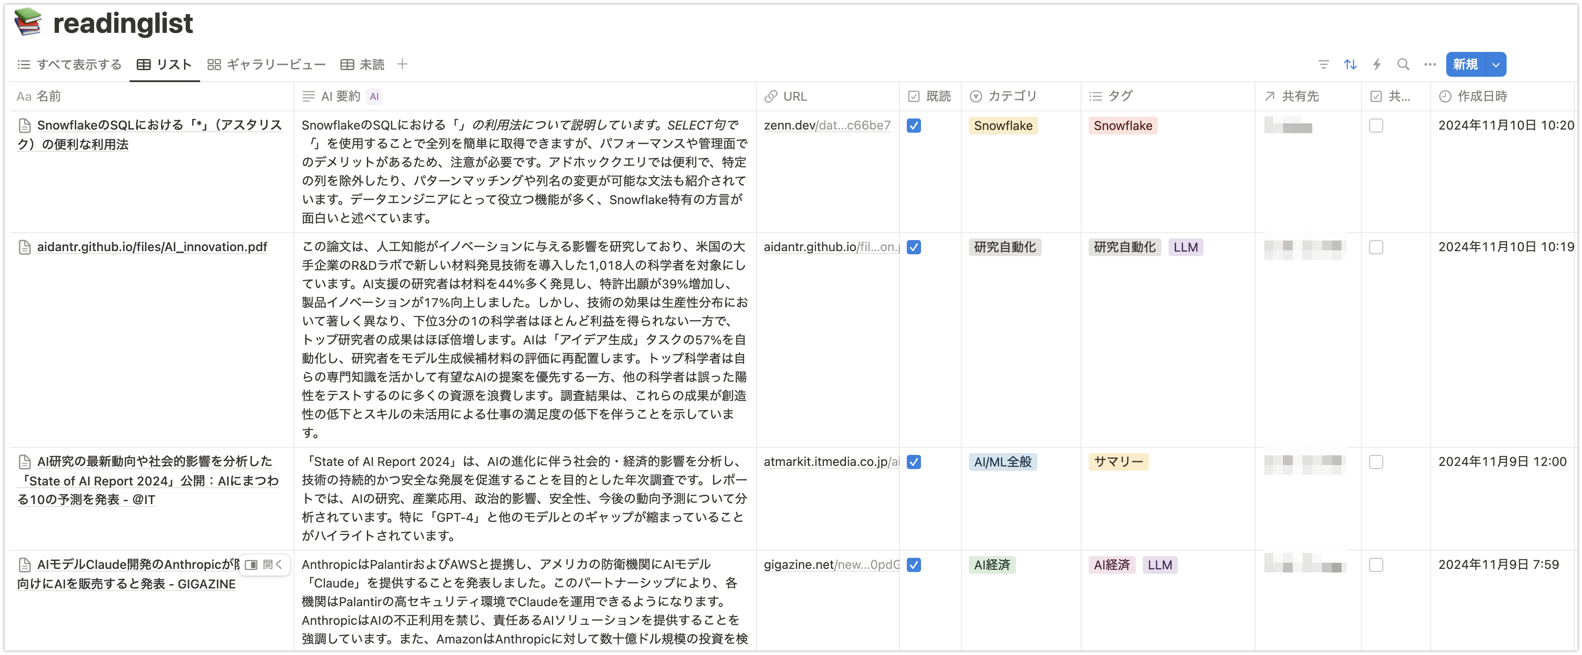Uncheck 既読 for State of AI Report row
The image size is (1582, 655).
(914, 462)
